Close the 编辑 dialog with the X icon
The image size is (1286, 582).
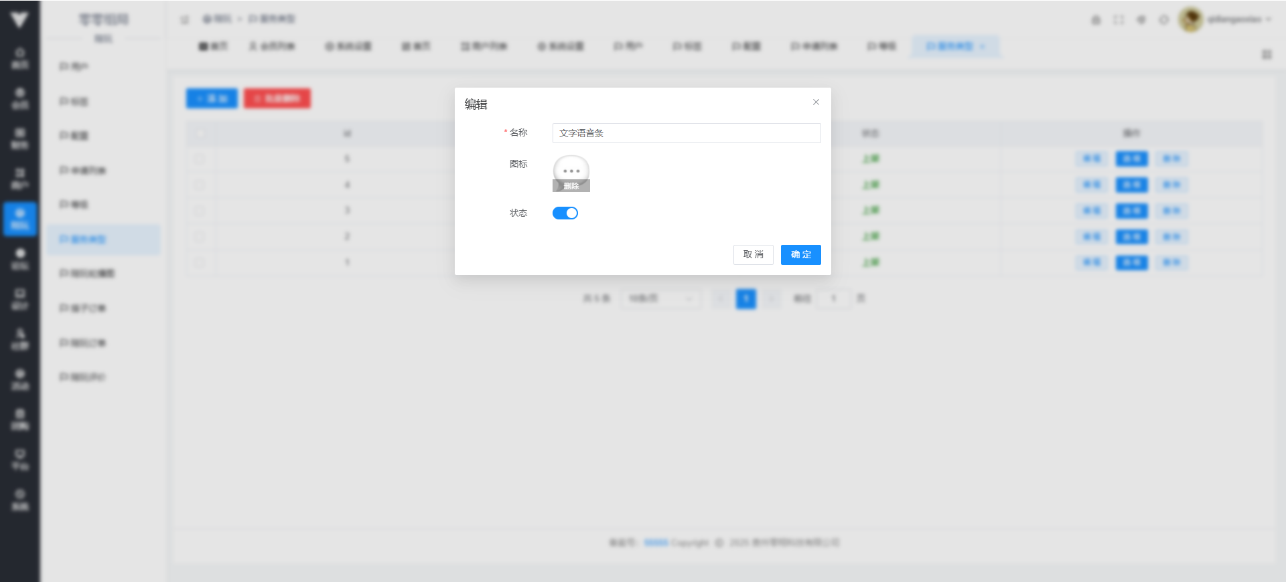(816, 102)
